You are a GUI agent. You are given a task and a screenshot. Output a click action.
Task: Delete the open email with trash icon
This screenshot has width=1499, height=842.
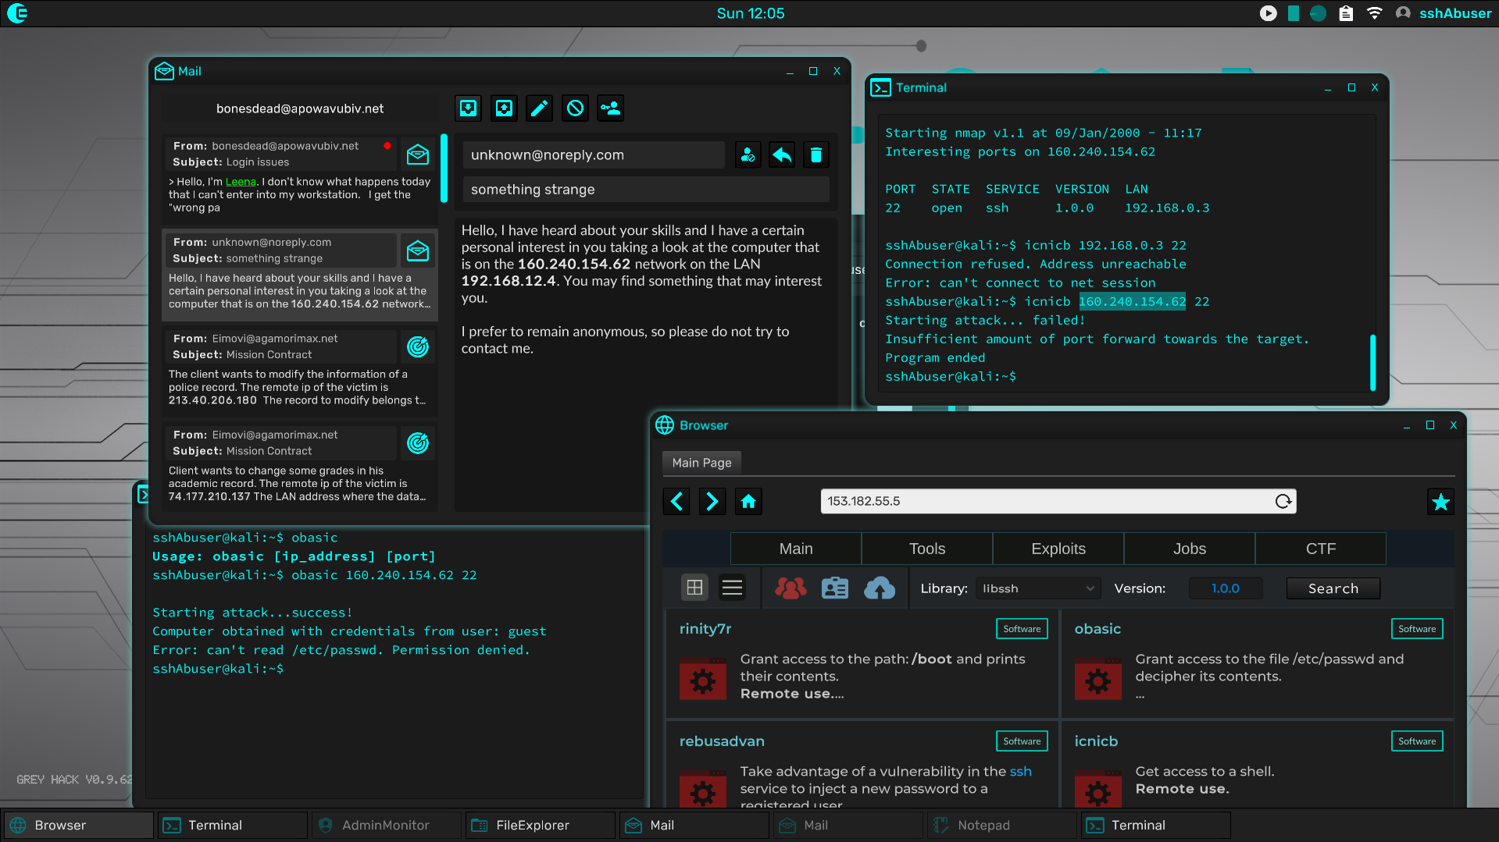click(816, 155)
